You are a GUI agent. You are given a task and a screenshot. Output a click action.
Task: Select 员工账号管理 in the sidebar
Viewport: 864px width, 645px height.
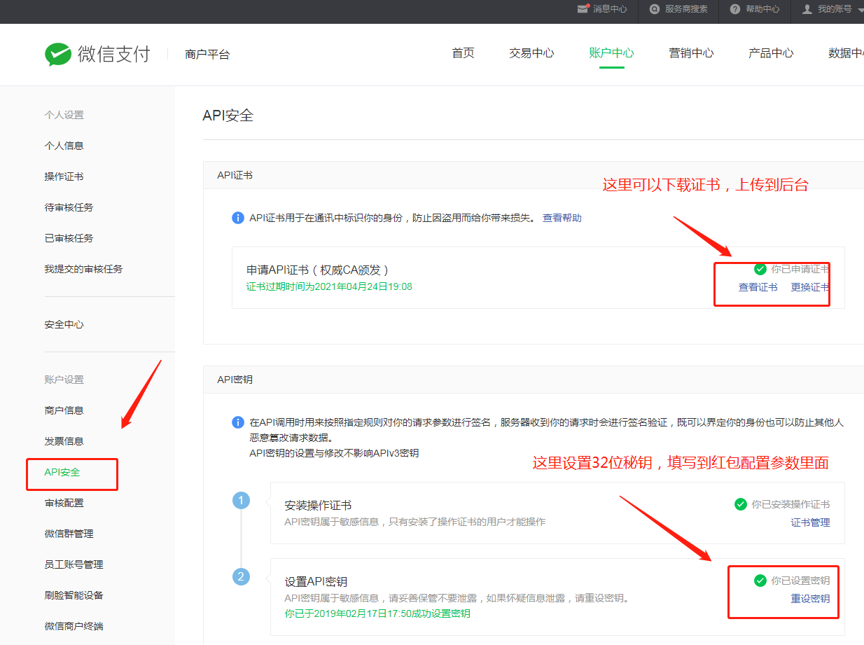point(74,564)
